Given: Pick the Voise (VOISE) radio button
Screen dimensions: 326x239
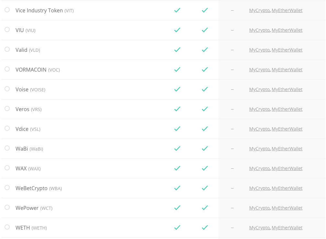Looking at the screenshot, I should coord(7,89).
